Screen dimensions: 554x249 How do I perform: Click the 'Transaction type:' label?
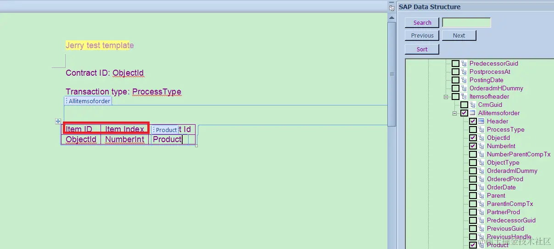click(98, 92)
